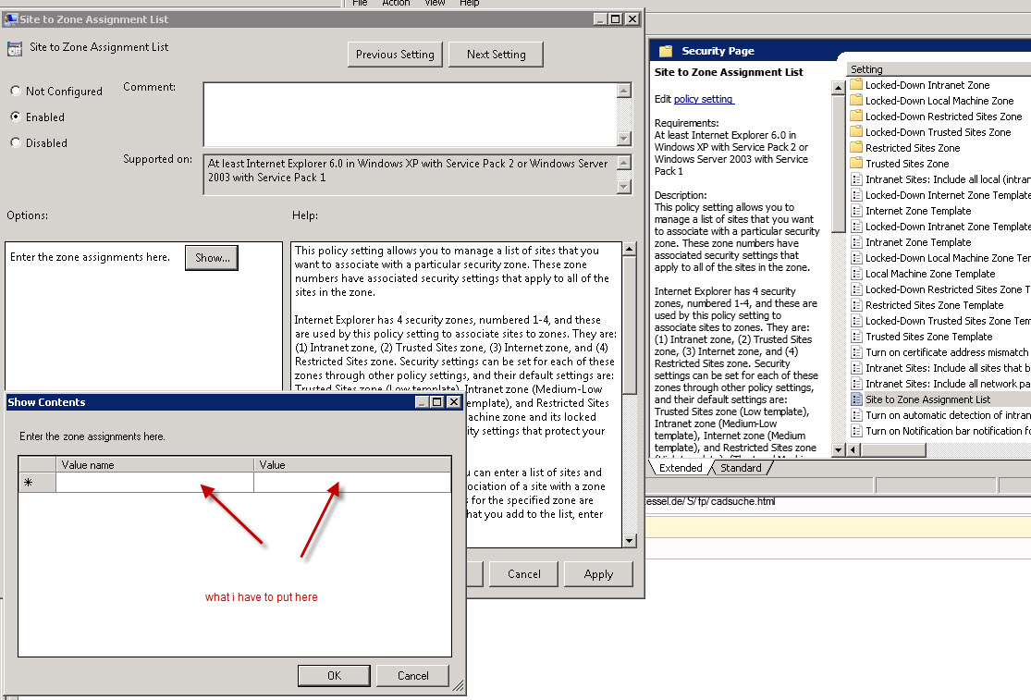The width and height of the screenshot is (1031, 700).
Task: Click the Next Setting button
Action: coord(496,55)
